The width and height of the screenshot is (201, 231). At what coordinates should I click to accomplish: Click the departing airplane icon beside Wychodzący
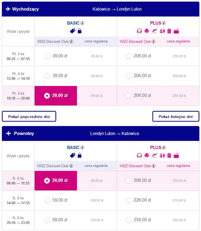pyautogui.click(x=8, y=9)
